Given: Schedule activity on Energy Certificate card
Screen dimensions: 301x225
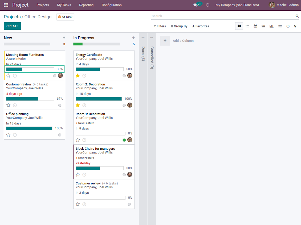Looking at the screenshot, I should pyautogui.click(x=84, y=76).
